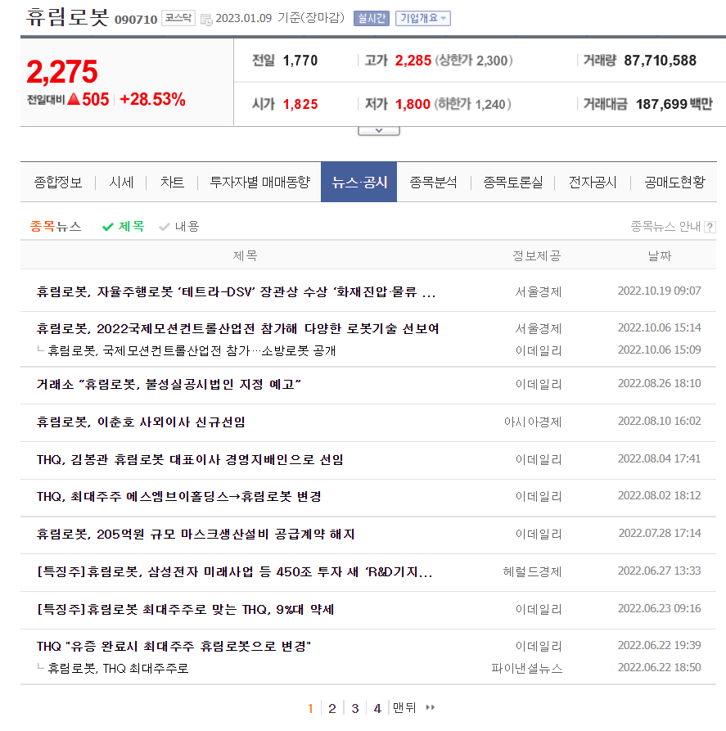Screen dimensions: 726x731
Task: Click the +28.53% change value
Action: coord(152,99)
